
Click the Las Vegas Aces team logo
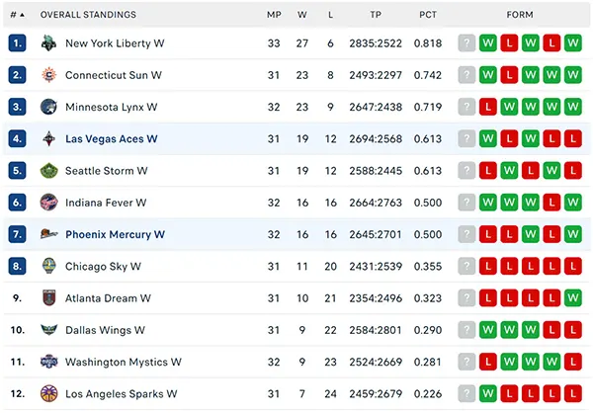click(x=48, y=138)
